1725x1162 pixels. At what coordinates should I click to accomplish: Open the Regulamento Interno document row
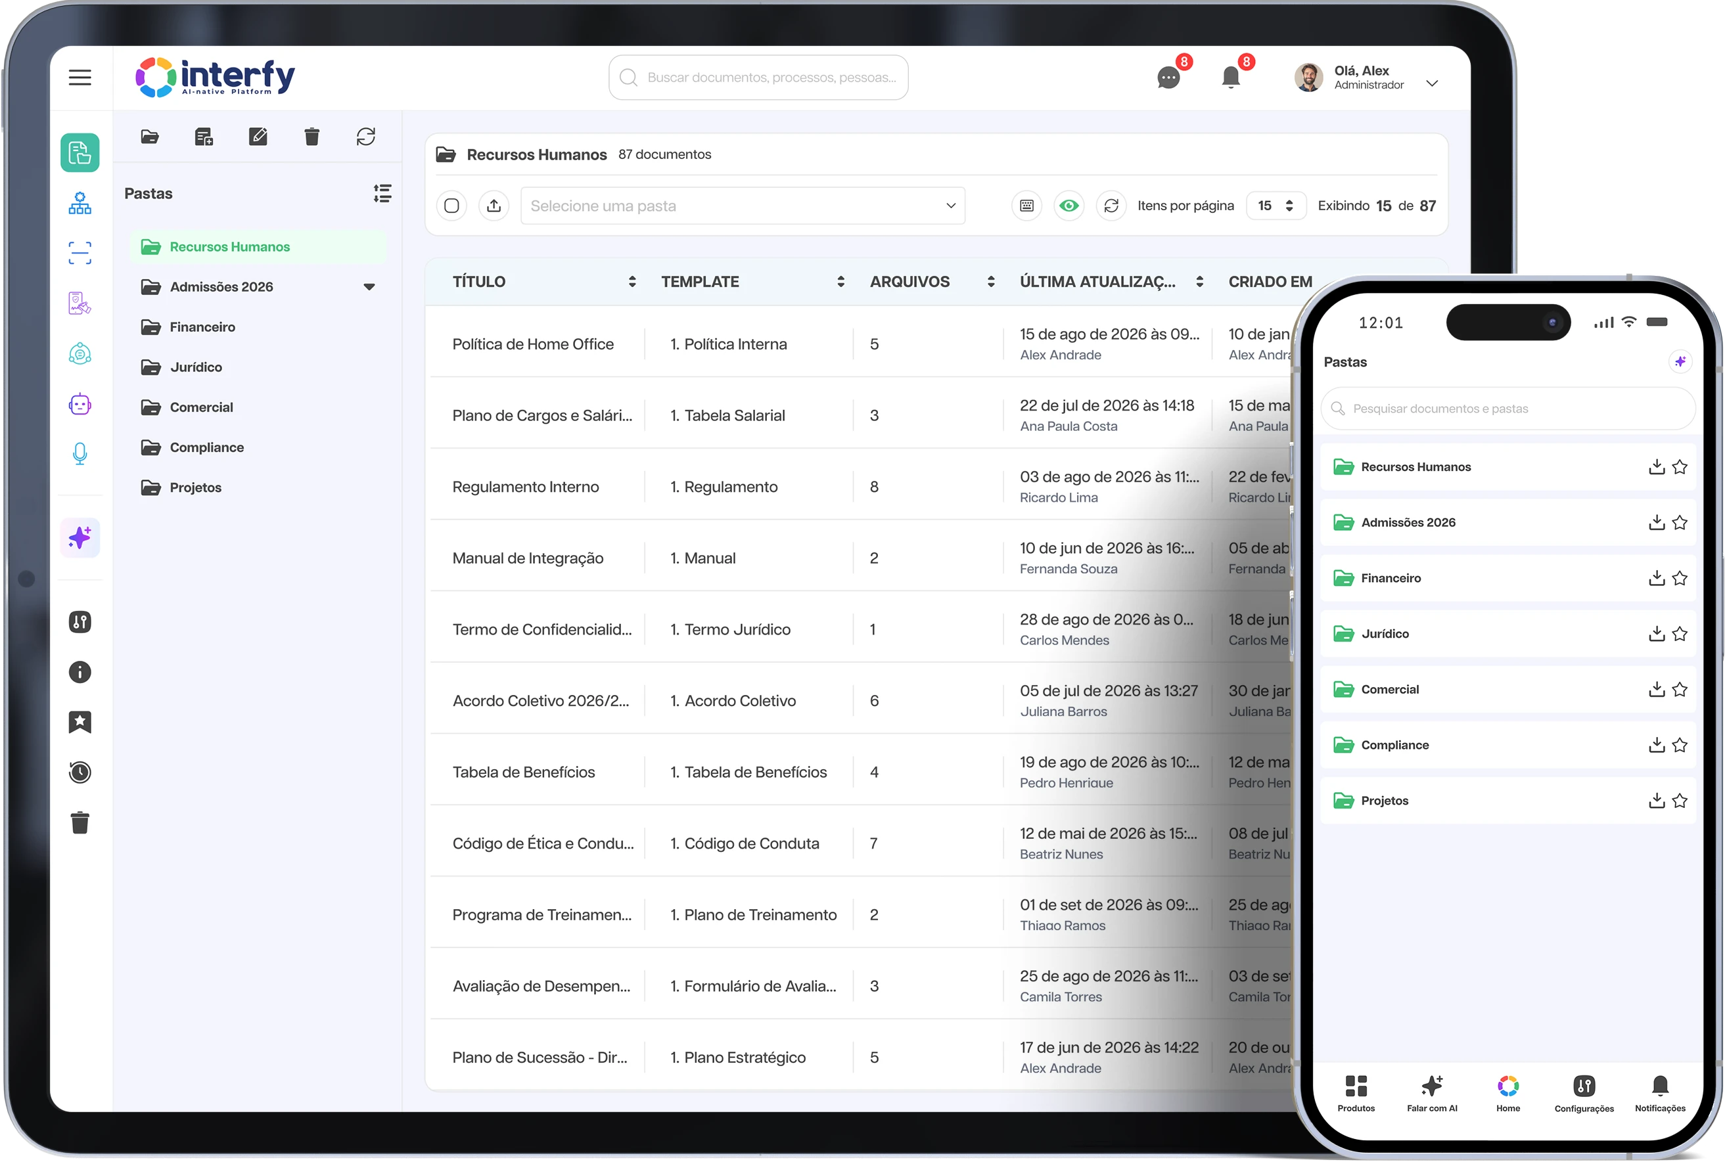tap(860, 487)
